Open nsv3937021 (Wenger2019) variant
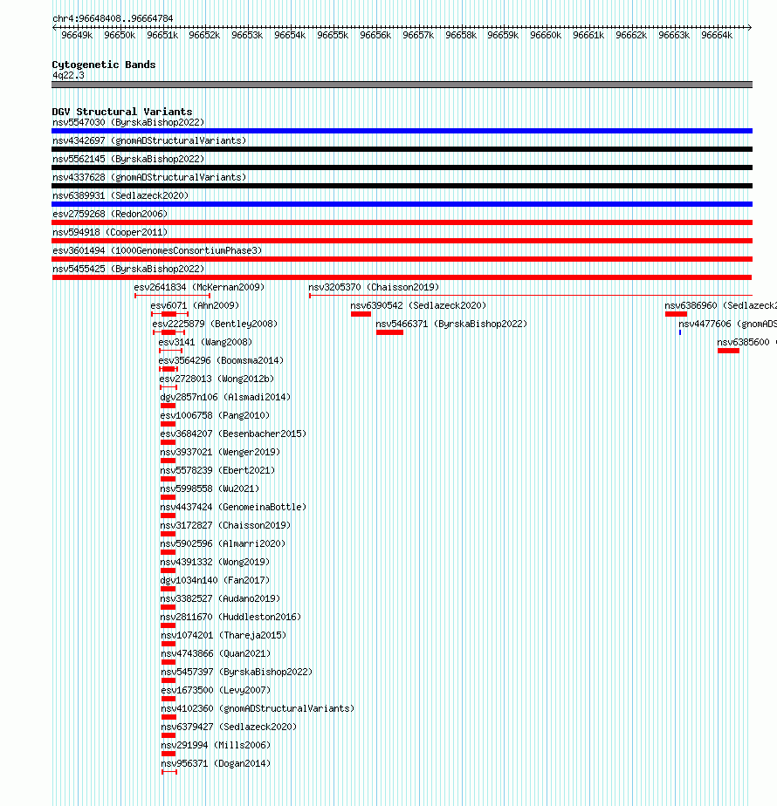The image size is (777, 806). point(220,453)
